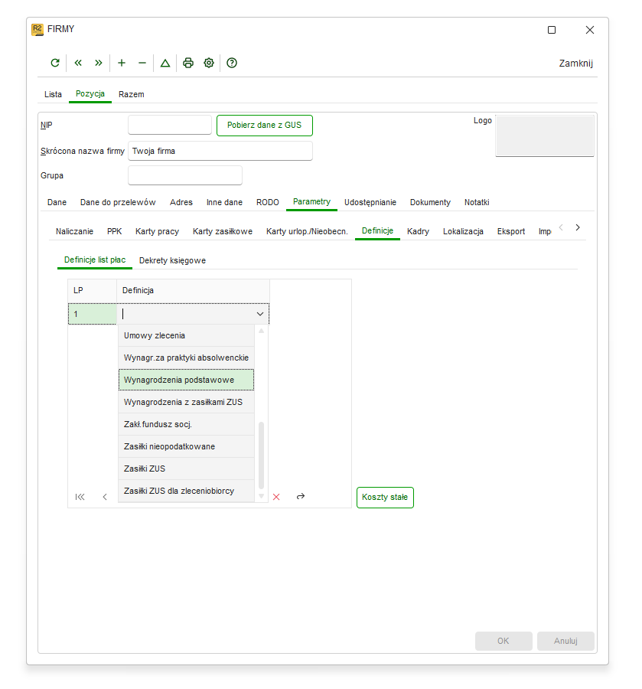
Task: Click the triangle edit icon in the toolbar
Action: tap(165, 64)
